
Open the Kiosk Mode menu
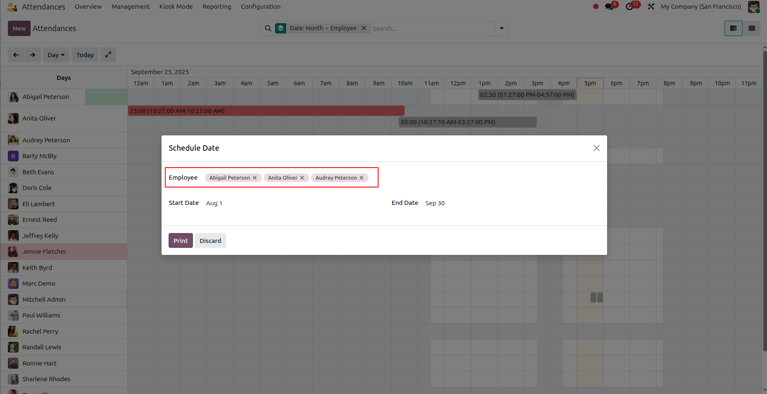[x=176, y=7]
